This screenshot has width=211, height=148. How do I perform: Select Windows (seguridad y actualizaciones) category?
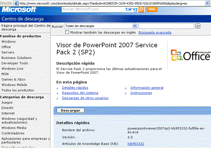click(19, 121)
